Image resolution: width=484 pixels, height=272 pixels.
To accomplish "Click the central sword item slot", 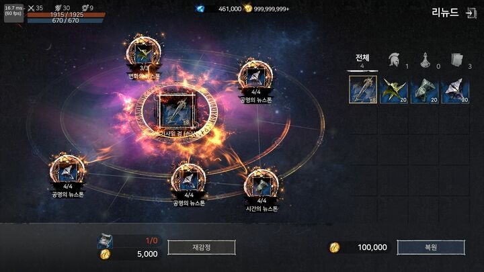I will click(x=177, y=111).
